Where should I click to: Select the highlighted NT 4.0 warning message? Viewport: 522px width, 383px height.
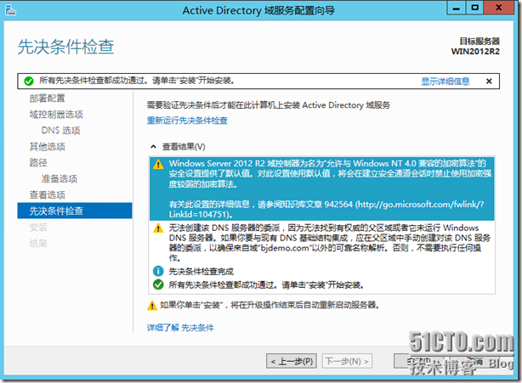click(x=325, y=188)
